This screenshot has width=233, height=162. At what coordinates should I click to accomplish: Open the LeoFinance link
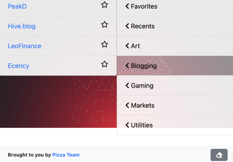pyautogui.click(x=24, y=46)
